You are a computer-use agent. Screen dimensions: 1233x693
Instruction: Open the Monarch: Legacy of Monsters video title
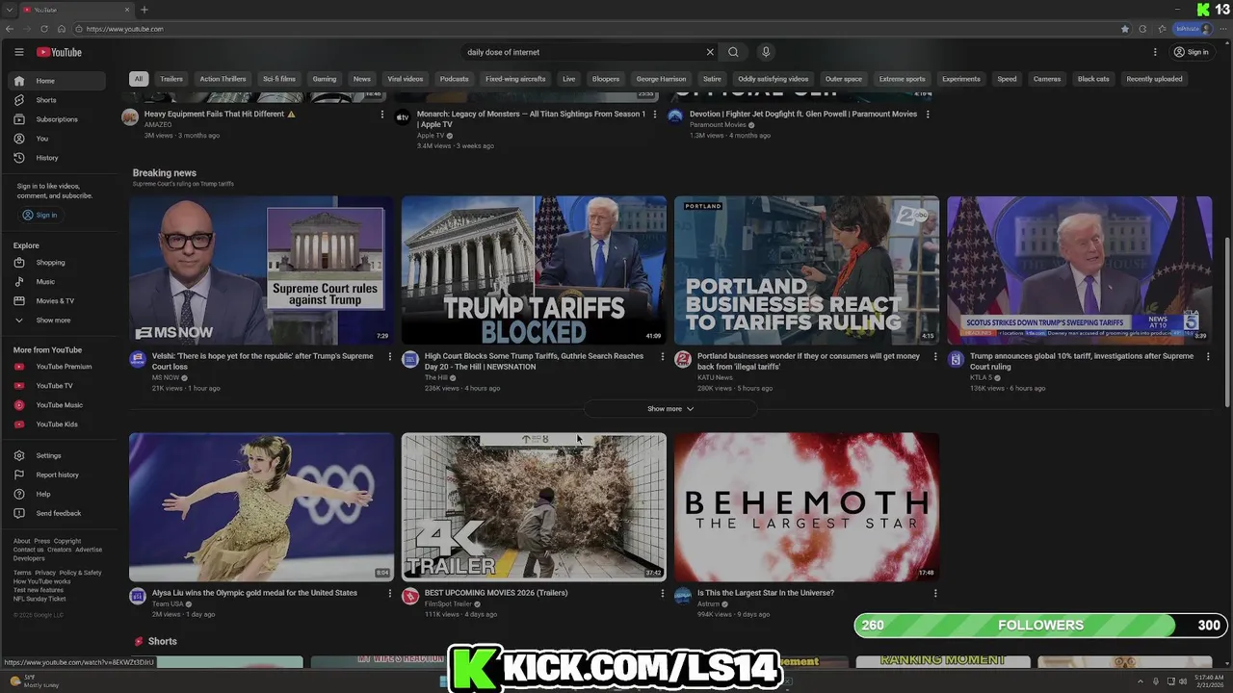[x=532, y=118]
